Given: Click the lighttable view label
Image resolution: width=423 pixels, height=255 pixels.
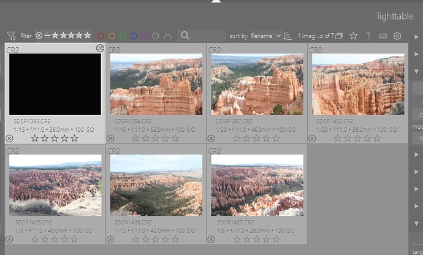Looking at the screenshot, I should click(395, 16).
